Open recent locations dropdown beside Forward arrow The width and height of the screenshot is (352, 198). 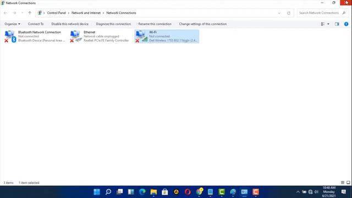coord(22,13)
